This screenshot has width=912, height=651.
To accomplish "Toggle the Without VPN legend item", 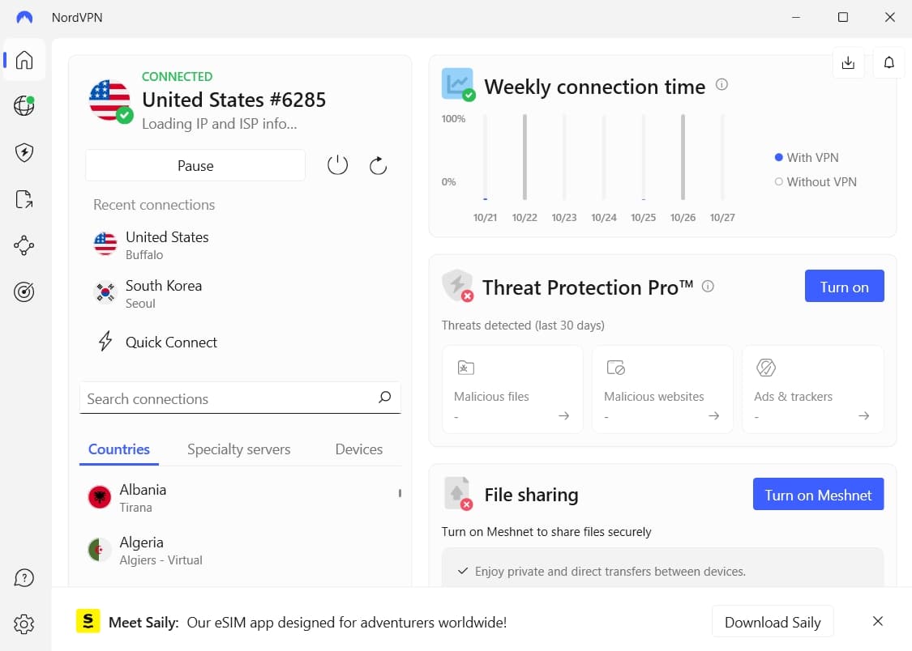I will click(816, 181).
